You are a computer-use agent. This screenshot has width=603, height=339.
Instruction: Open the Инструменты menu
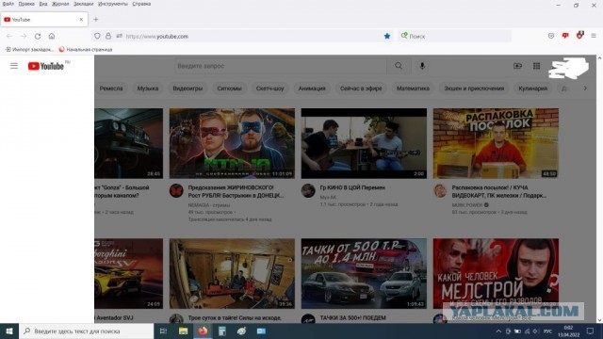[113, 4]
